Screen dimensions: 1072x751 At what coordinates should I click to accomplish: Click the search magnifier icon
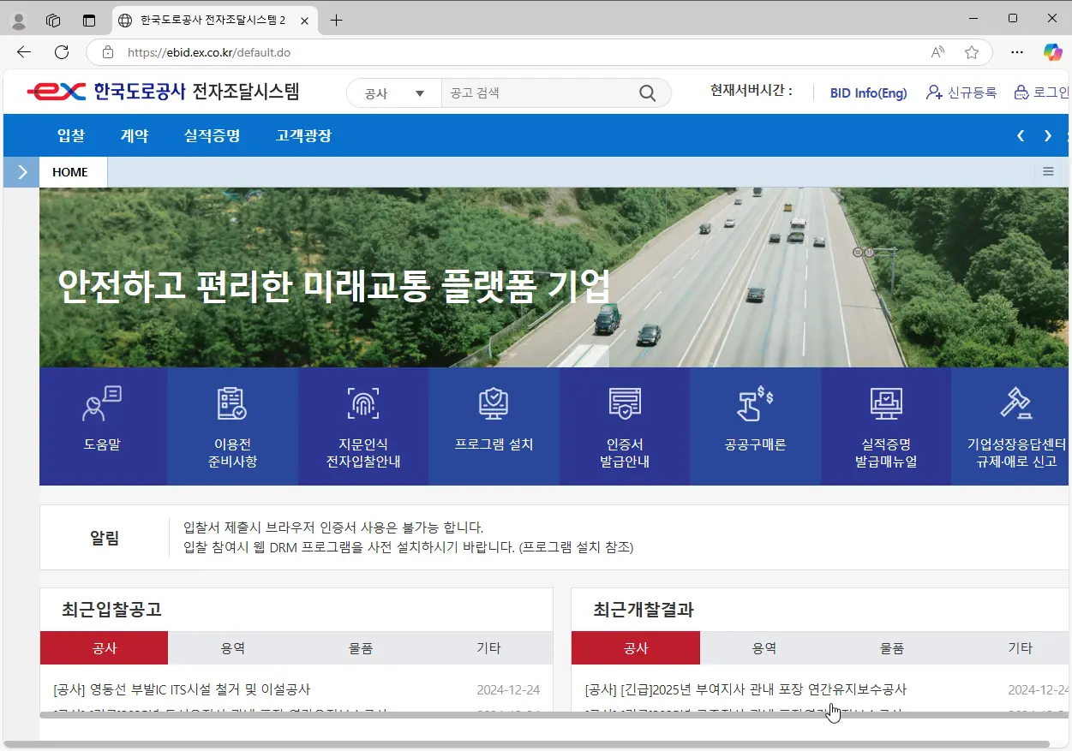[x=647, y=92]
